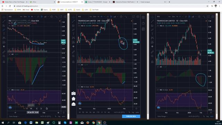Image resolution: width=222 pixels, height=125 pixels.
Task: Zoom in left chart with plus button
Action: click(x=31, y=109)
